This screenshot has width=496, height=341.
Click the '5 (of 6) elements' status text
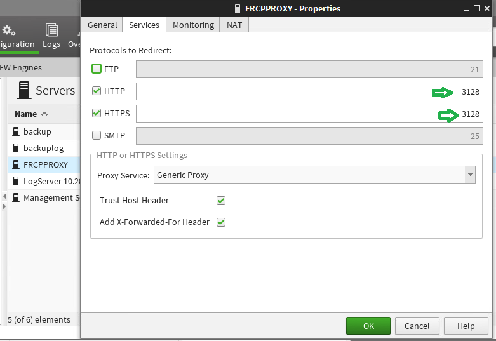point(39,320)
